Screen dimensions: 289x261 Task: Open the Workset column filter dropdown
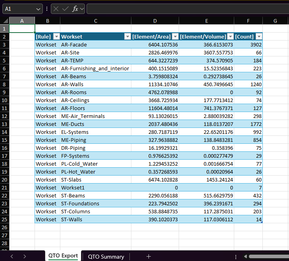click(127, 37)
